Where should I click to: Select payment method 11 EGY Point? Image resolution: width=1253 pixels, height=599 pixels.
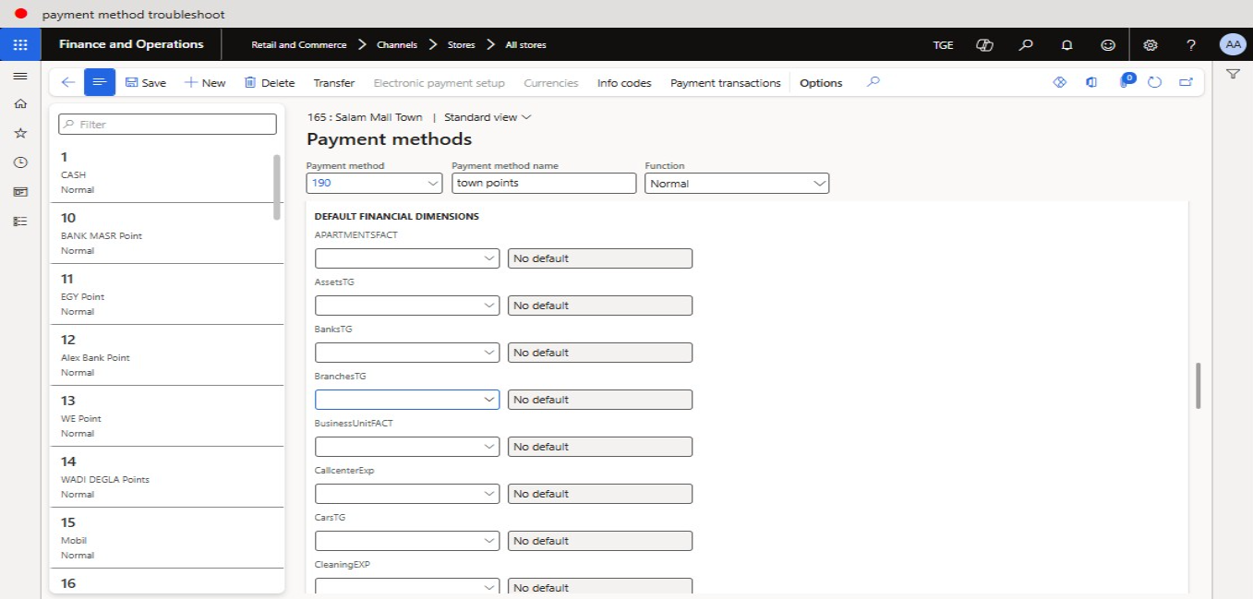tap(166, 294)
